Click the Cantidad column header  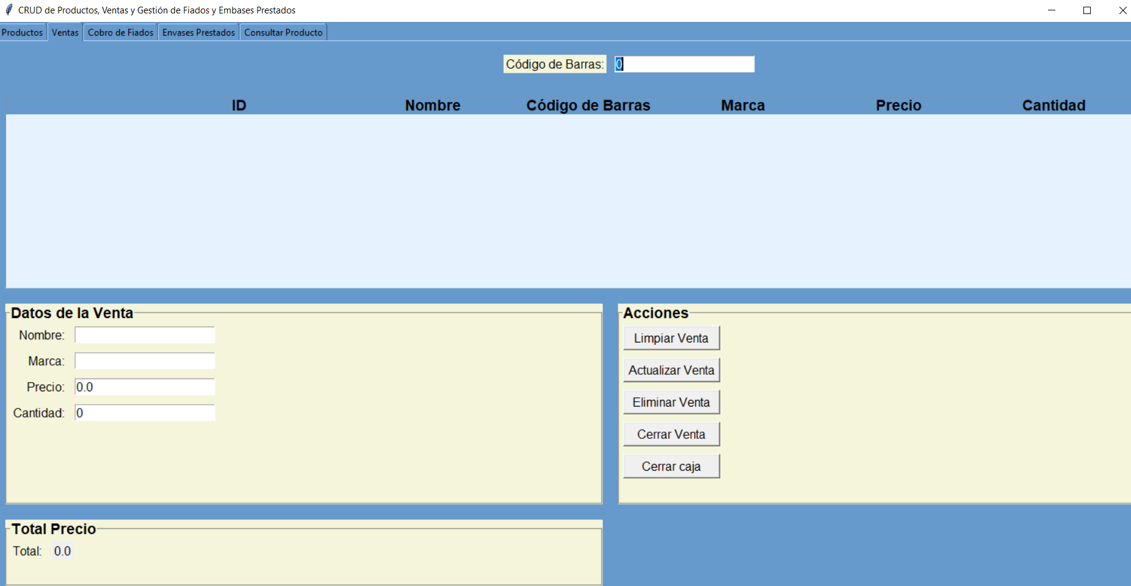point(1053,106)
